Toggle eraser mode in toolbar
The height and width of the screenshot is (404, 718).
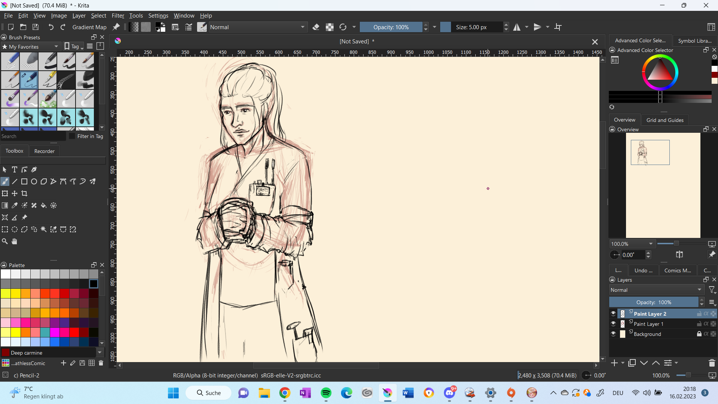click(x=316, y=27)
